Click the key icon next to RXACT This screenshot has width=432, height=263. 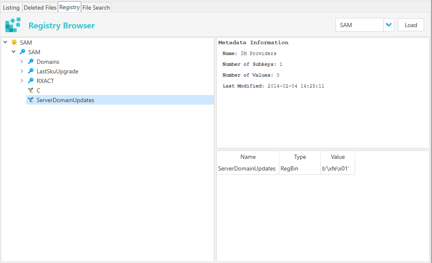30,80
